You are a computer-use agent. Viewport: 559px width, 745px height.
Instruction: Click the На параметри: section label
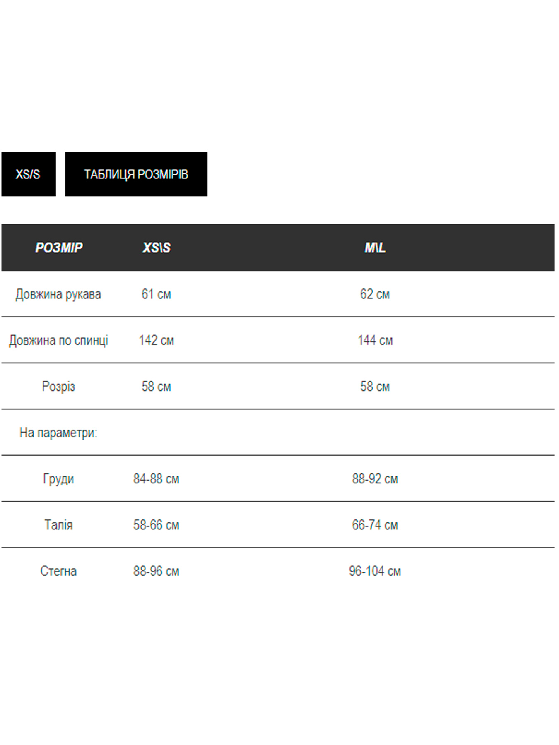click(x=58, y=433)
